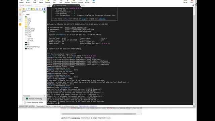215x121 pixels.
Task: Open the help link in the SSH banner
Action: point(84,19)
